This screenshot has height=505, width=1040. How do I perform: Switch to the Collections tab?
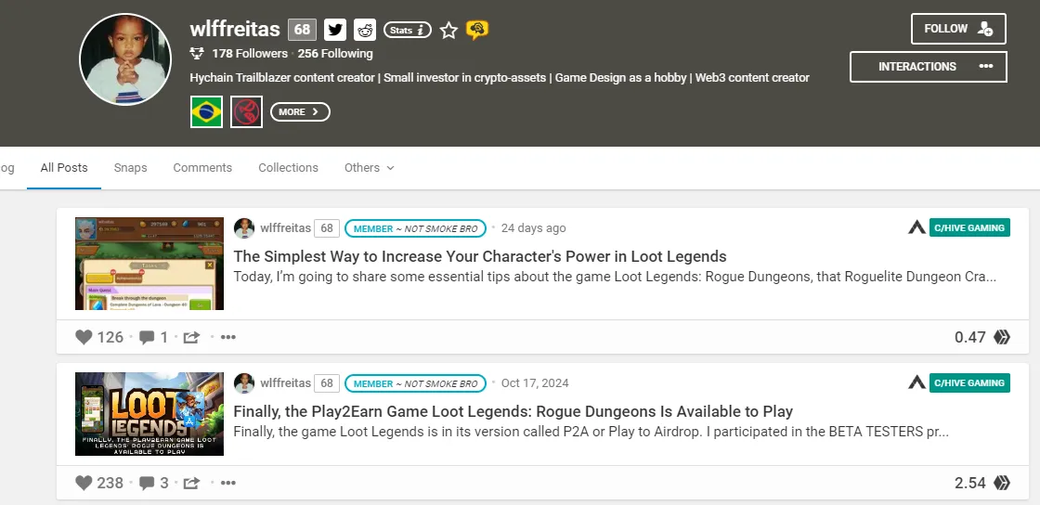click(x=288, y=168)
